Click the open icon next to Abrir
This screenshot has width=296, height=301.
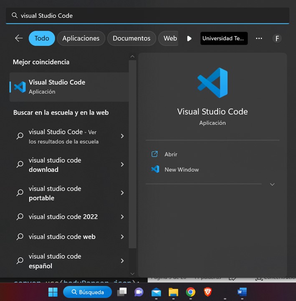(x=155, y=154)
